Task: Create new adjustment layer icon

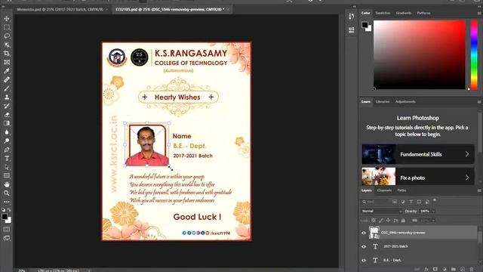Action: point(445,269)
